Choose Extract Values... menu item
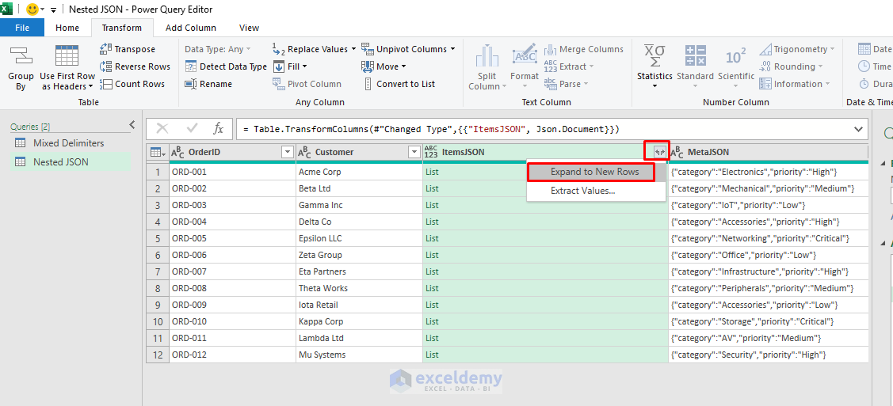The width and height of the screenshot is (893, 406). (x=582, y=191)
